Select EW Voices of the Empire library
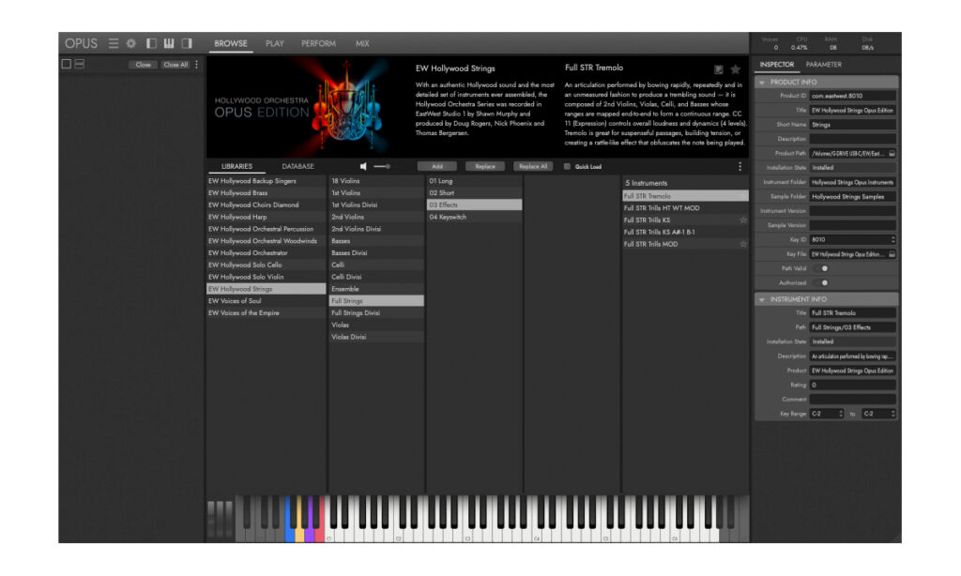The height and width of the screenshot is (576, 961). [x=266, y=313]
